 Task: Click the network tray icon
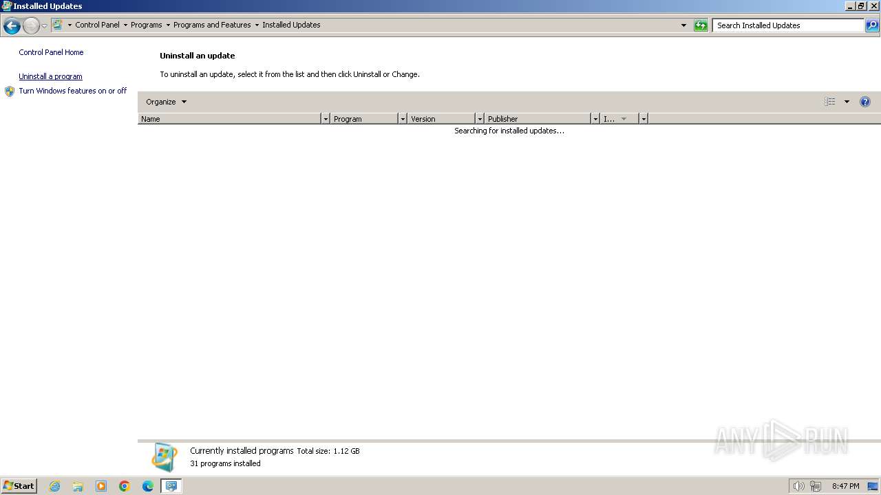coord(816,486)
